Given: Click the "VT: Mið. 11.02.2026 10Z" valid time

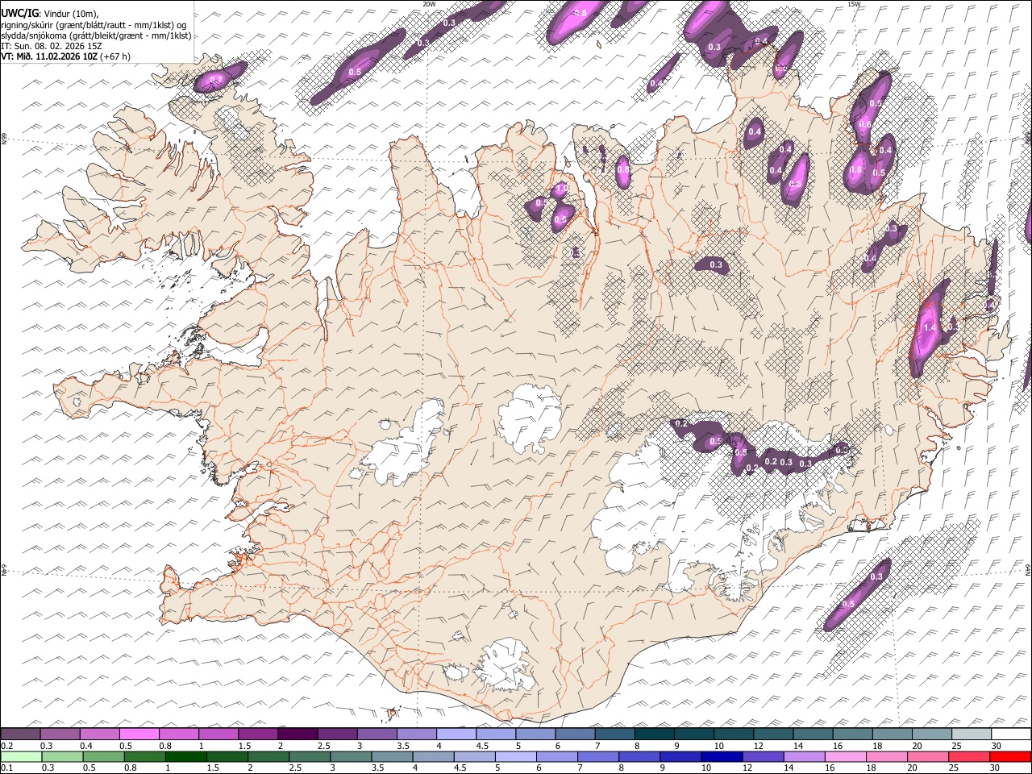Looking at the screenshot, I should [x=50, y=56].
